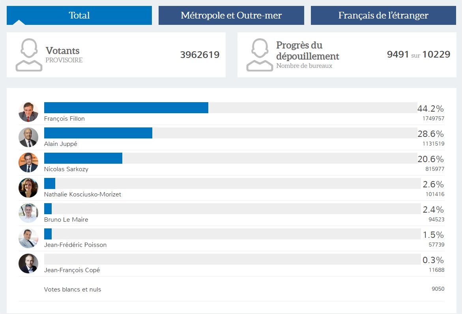Click François Fillon's blue result bar
The image size is (462, 314).
tap(126, 108)
